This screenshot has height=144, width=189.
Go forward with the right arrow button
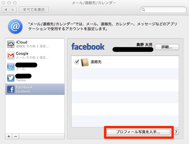(x=13, y=10)
